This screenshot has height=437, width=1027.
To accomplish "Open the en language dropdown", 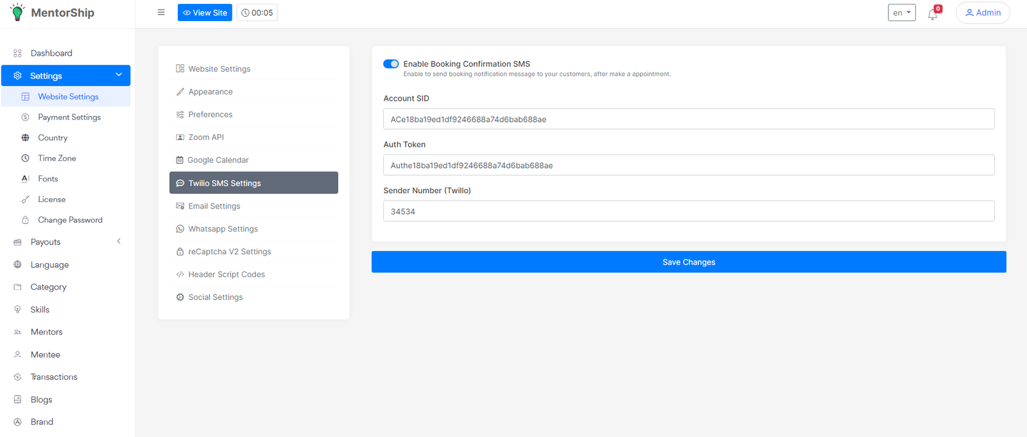I will 901,13.
